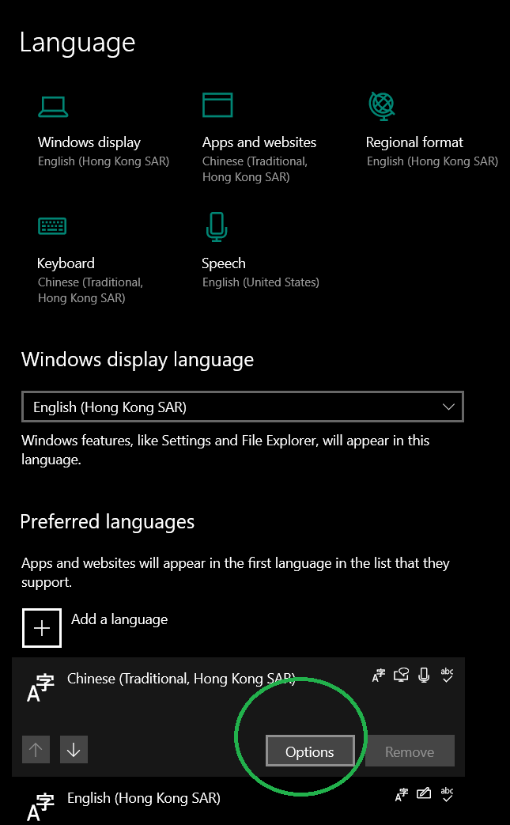This screenshot has height=825, width=510.
Task: Click the Remove button for Chinese language
Action: pyautogui.click(x=410, y=751)
